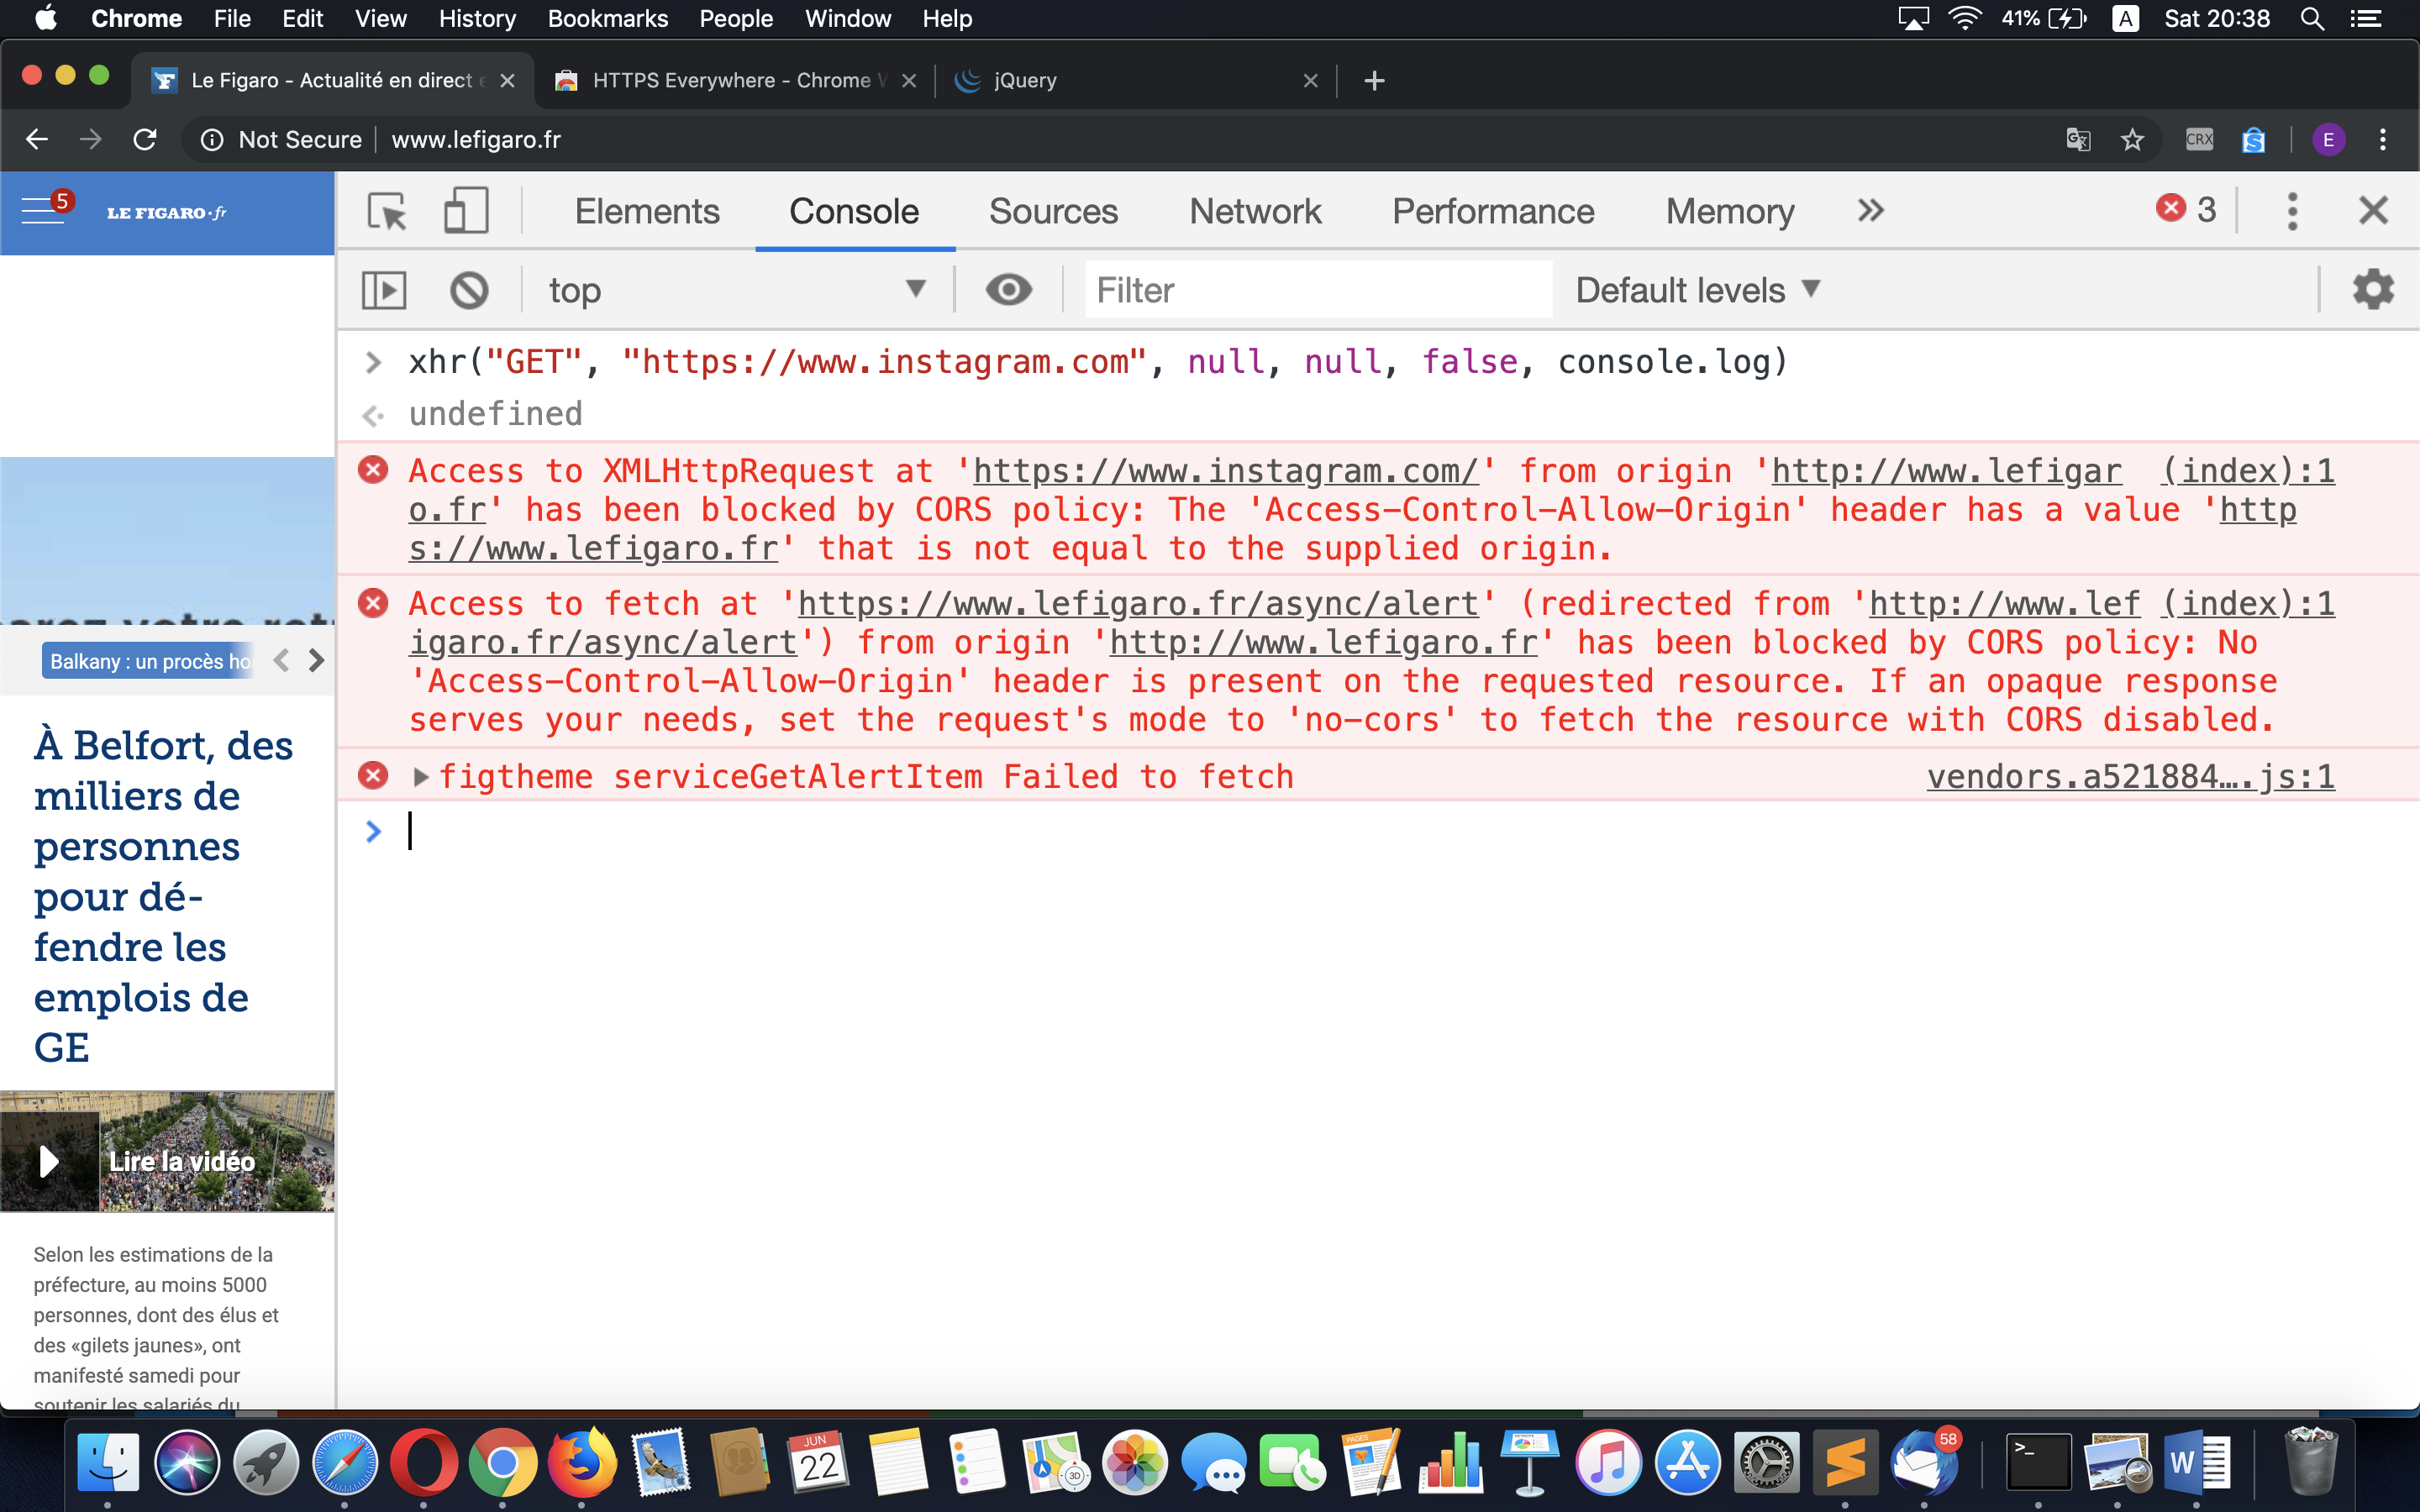Show the console sidebar panel
The width and height of the screenshot is (2420, 1512).
click(x=384, y=291)
